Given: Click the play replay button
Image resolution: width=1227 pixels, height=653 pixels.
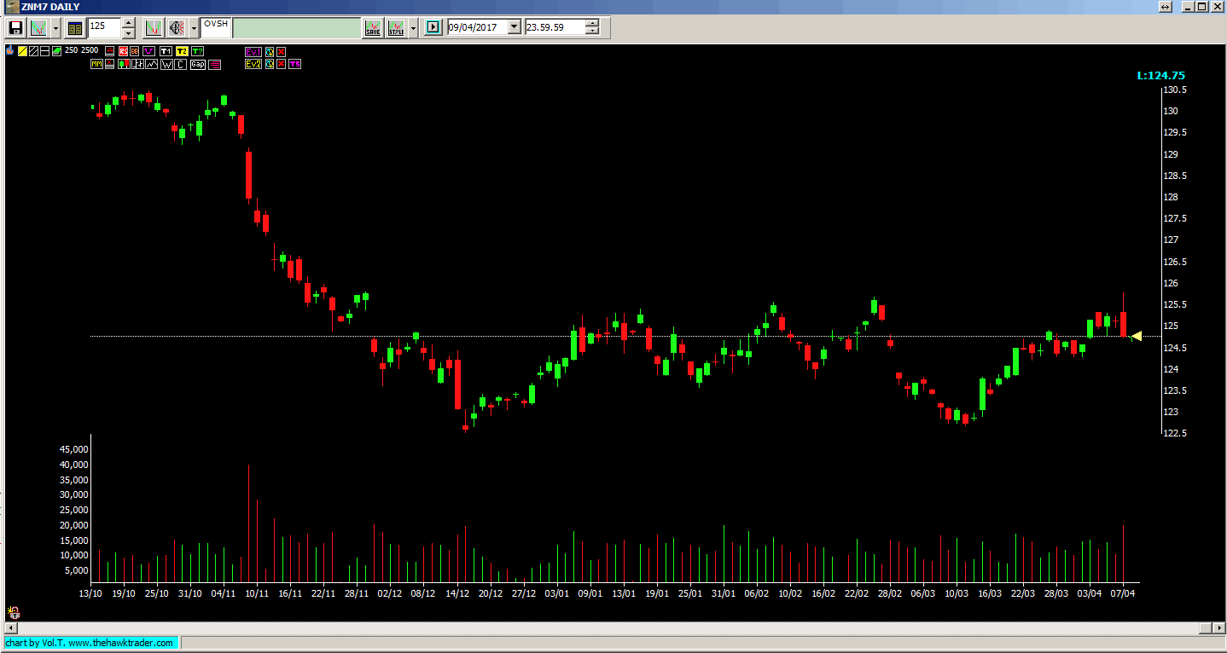Looking at the screenshot, I should [x=433, y=27].
